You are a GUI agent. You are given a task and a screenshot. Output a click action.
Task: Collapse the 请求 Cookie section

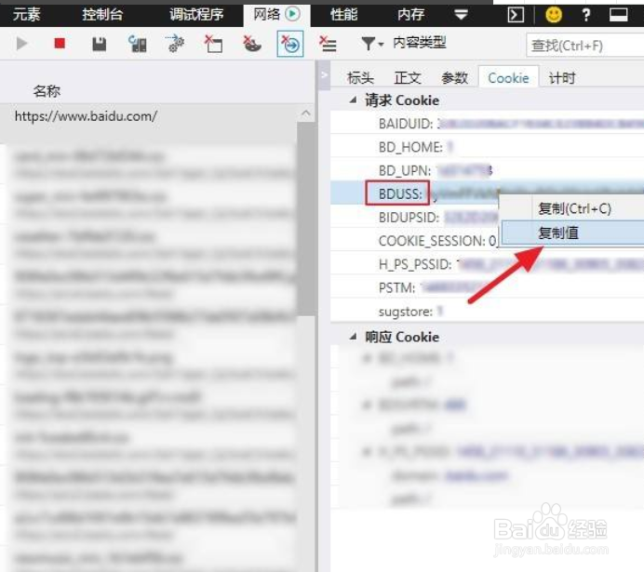click(353, 100)
